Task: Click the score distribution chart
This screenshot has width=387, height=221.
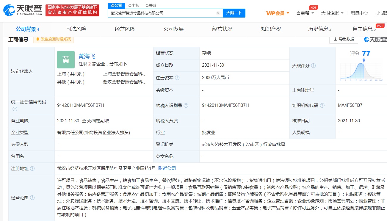Action: (361, 70)
